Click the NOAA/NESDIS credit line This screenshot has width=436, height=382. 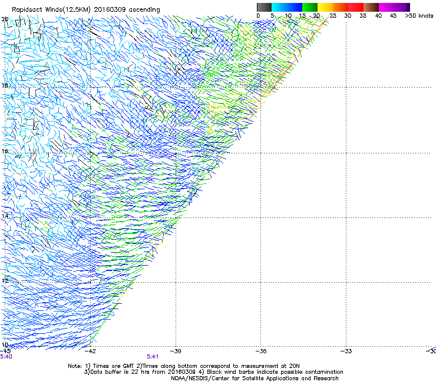[255, 378]
